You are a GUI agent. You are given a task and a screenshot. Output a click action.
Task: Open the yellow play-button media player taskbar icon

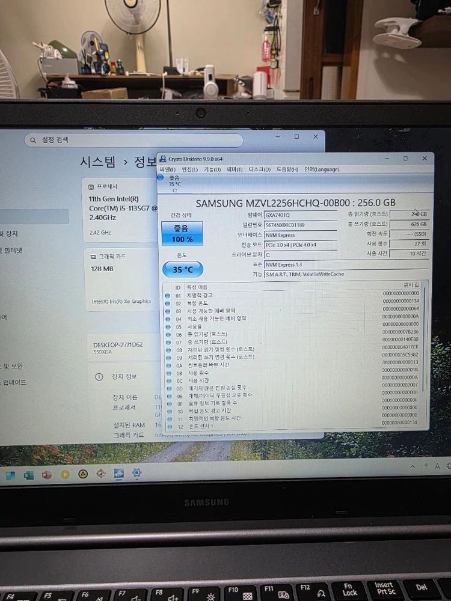[65, 475]
